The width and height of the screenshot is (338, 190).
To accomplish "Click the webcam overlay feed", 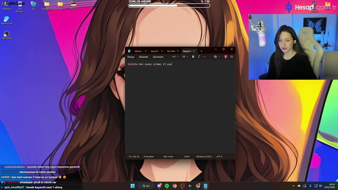I will point(293,47).
